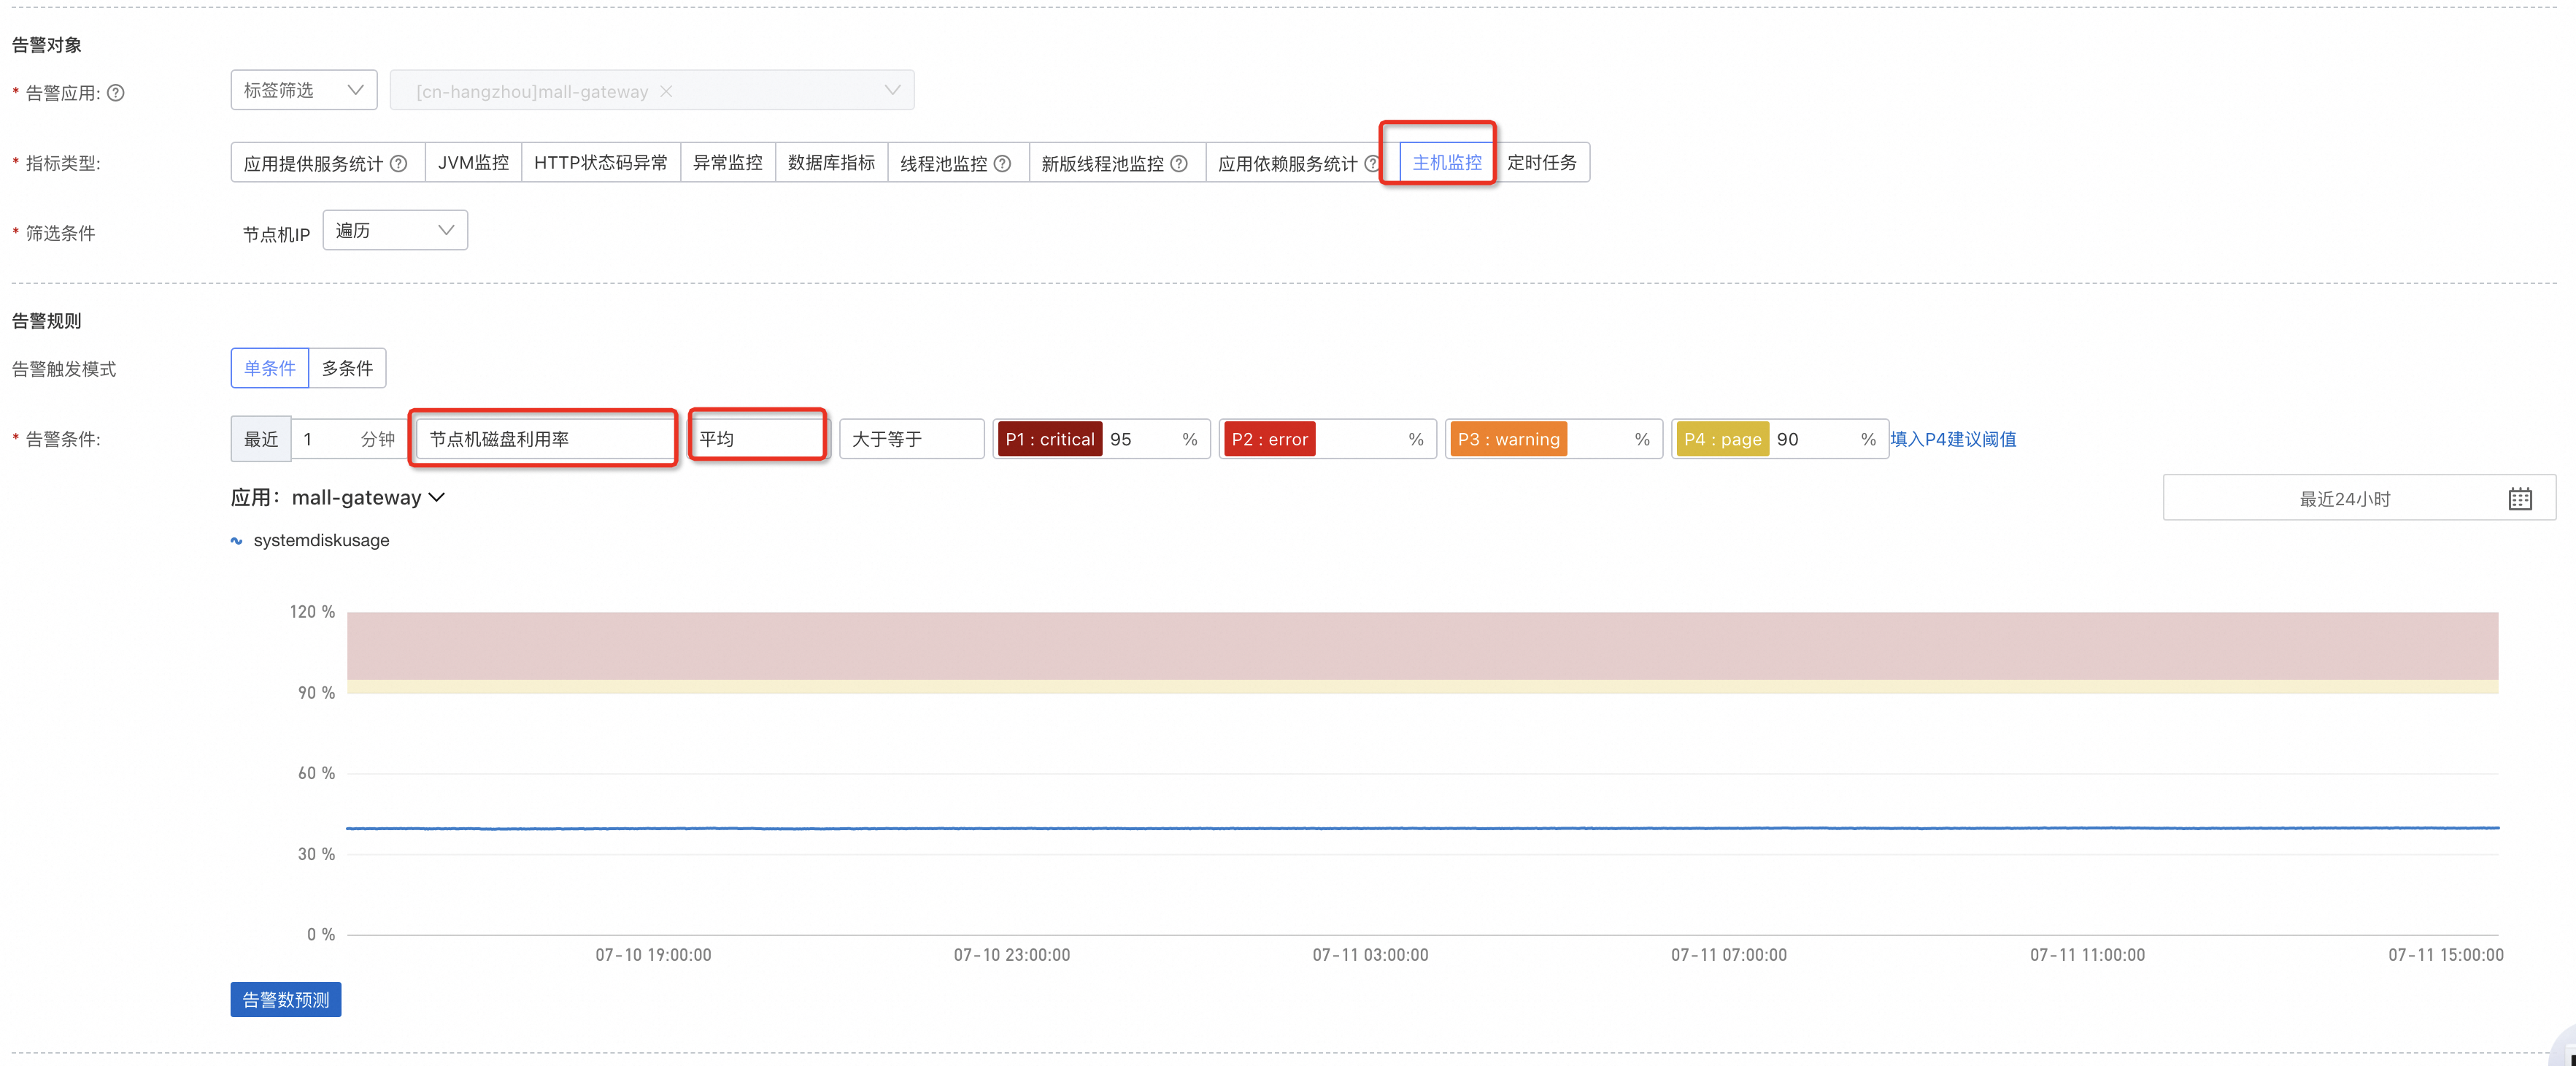Open the 大于等于 comparison dropdown
This screenshot has height=1066, width=2576.
(912, 438)
